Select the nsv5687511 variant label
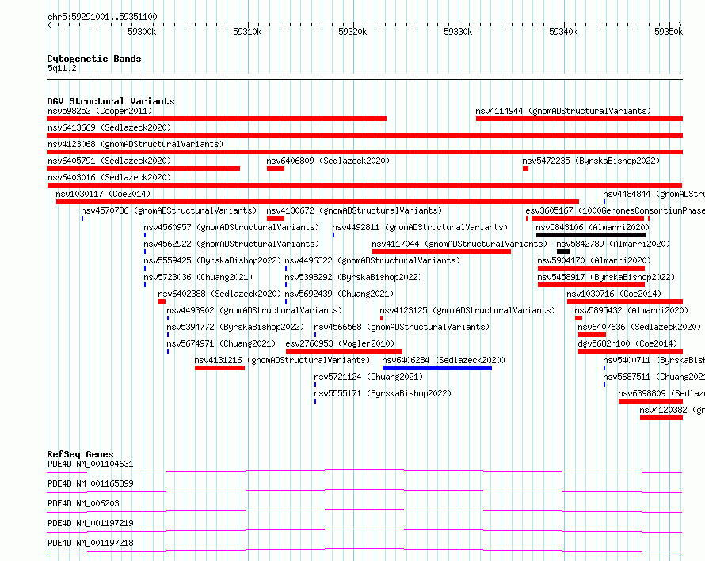The width and height of the screenshot is (705, 561). pyautogui.click(x=654, y=377)
